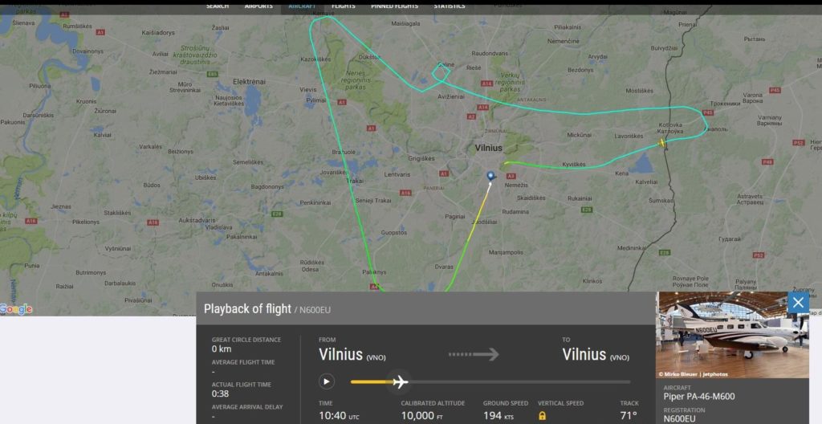The height and width of the screenshot is (424, 822).
Task: Open the AIRCRAFT tab in the top menu
Action: pyautogui.click(x=302, y=6)
